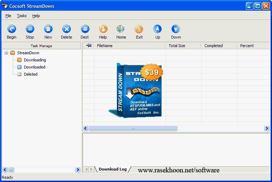The width and height of the screenshot is (272, 182).
Task: Click the Stream Down $39 box image
Action: pyautogui.click(x=136, y=91)
